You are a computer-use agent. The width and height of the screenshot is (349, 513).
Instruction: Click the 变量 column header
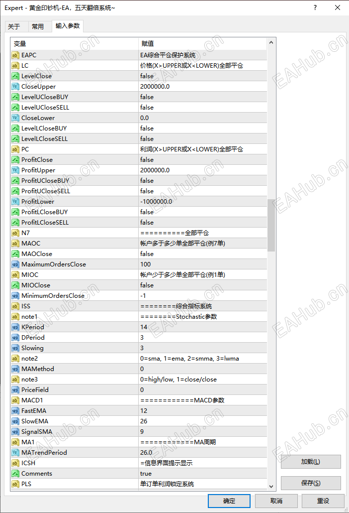(75, 43)
